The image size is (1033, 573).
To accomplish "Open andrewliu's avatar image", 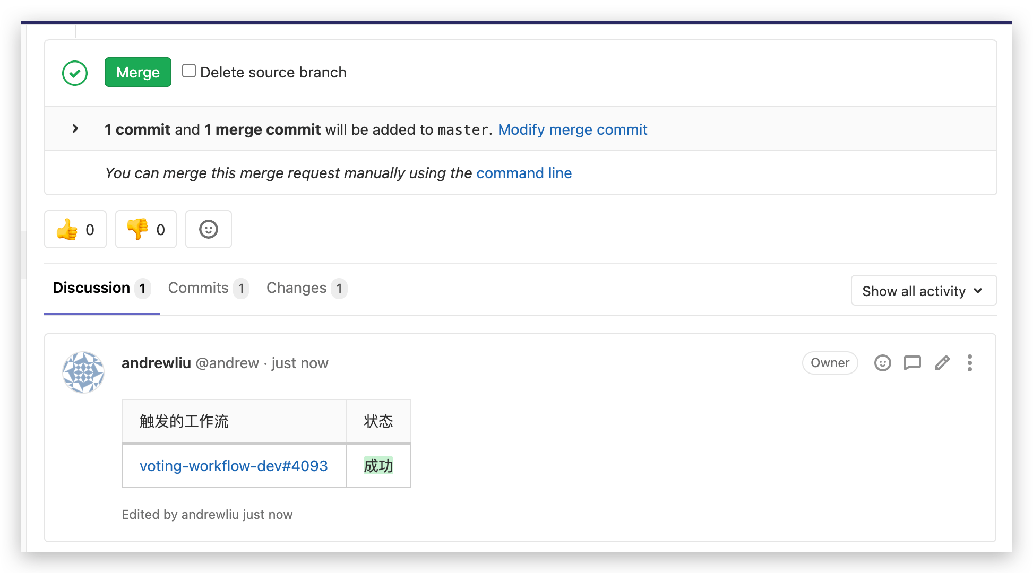I will click(x=83, y=372).
